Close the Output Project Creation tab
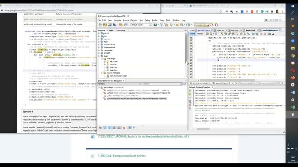The width and height of the screenshot is (298, 167). [x=212, y=87]
